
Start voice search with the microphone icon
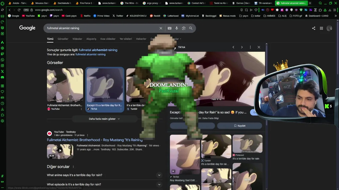[177, 28]
